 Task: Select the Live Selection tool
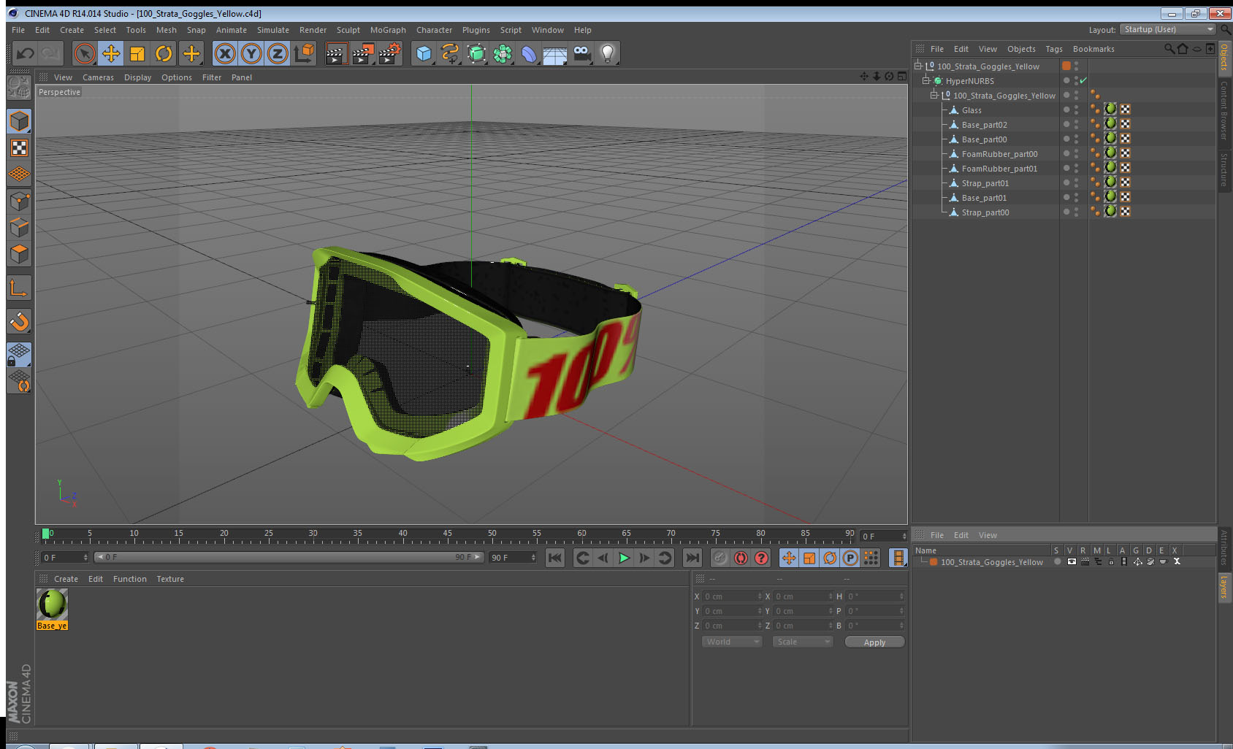[85, 53]
